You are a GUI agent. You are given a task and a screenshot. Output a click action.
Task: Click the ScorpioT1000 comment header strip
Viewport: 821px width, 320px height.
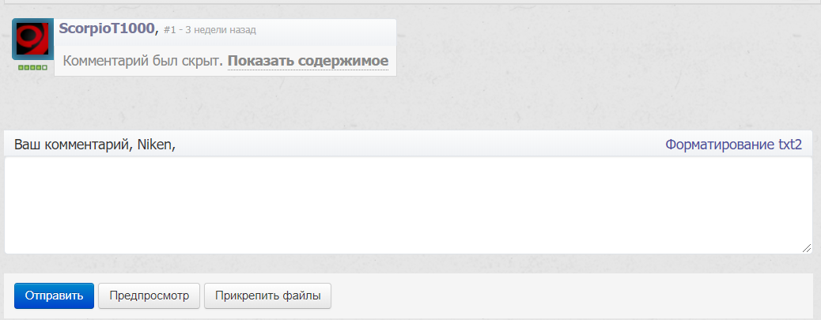point(225,30)
